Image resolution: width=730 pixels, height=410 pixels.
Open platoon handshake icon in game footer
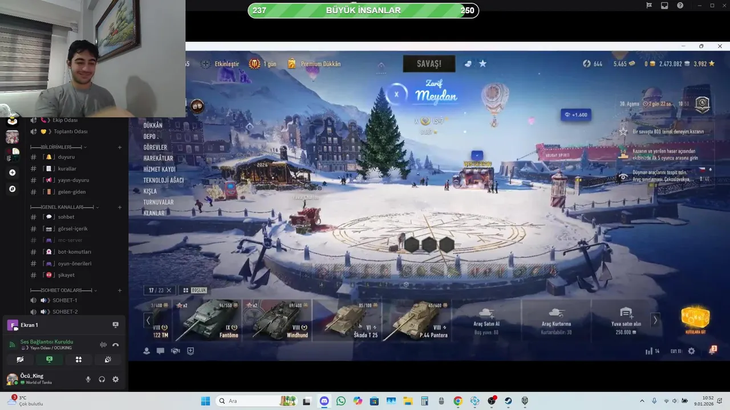pos(175,351)
